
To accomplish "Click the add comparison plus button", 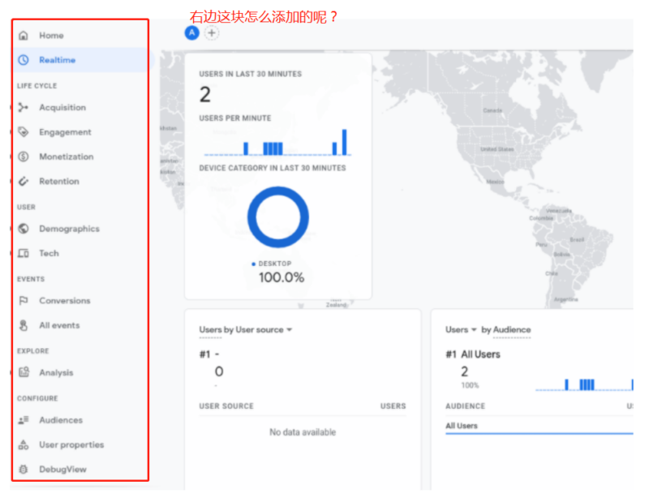I will (x=212, y=33).
